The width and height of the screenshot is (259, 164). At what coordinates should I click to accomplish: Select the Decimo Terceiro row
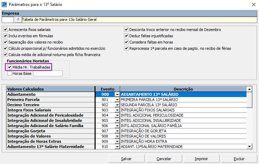click(x=50, y=105)
